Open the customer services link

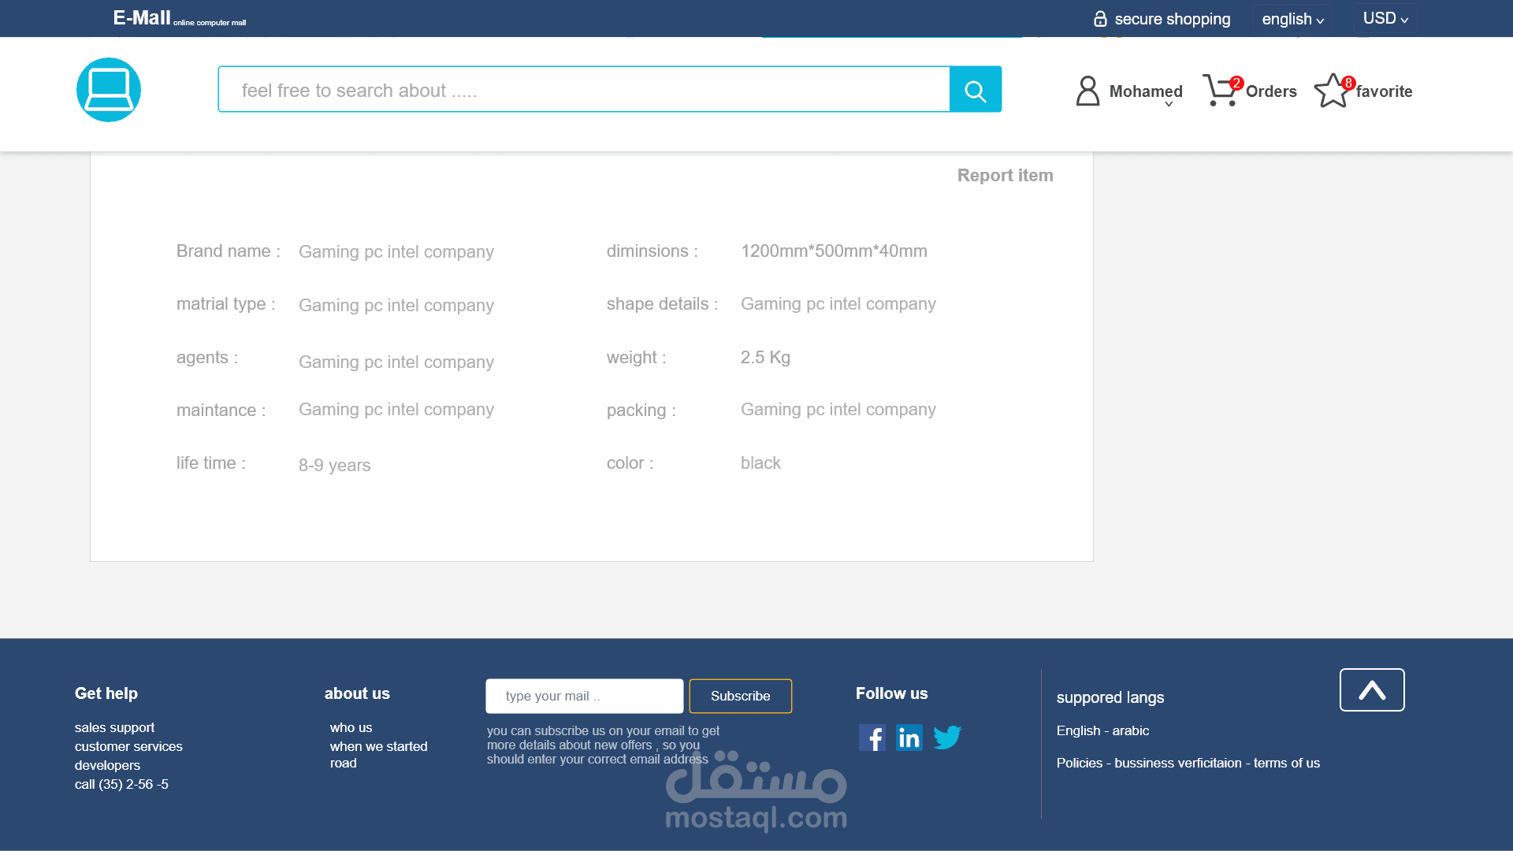pos(128,746)
